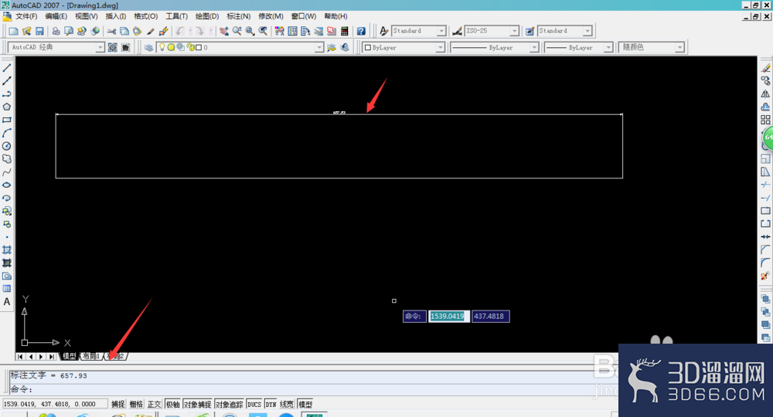This screenshot has width=773, height=417.
Task: Select the multiline Text tool A
Action: (x=7, y=302)
